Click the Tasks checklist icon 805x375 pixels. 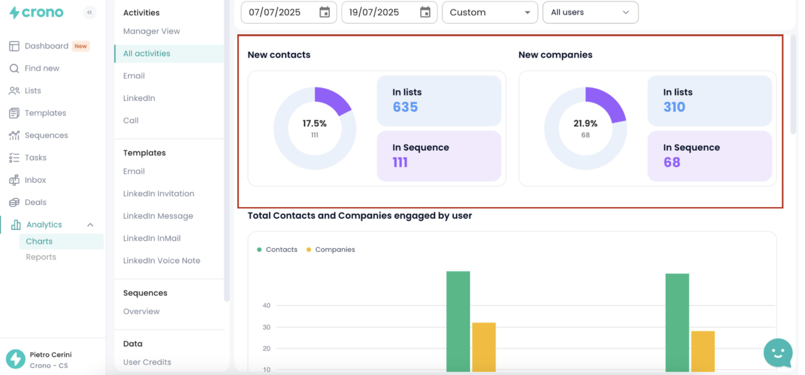point(14,158)
